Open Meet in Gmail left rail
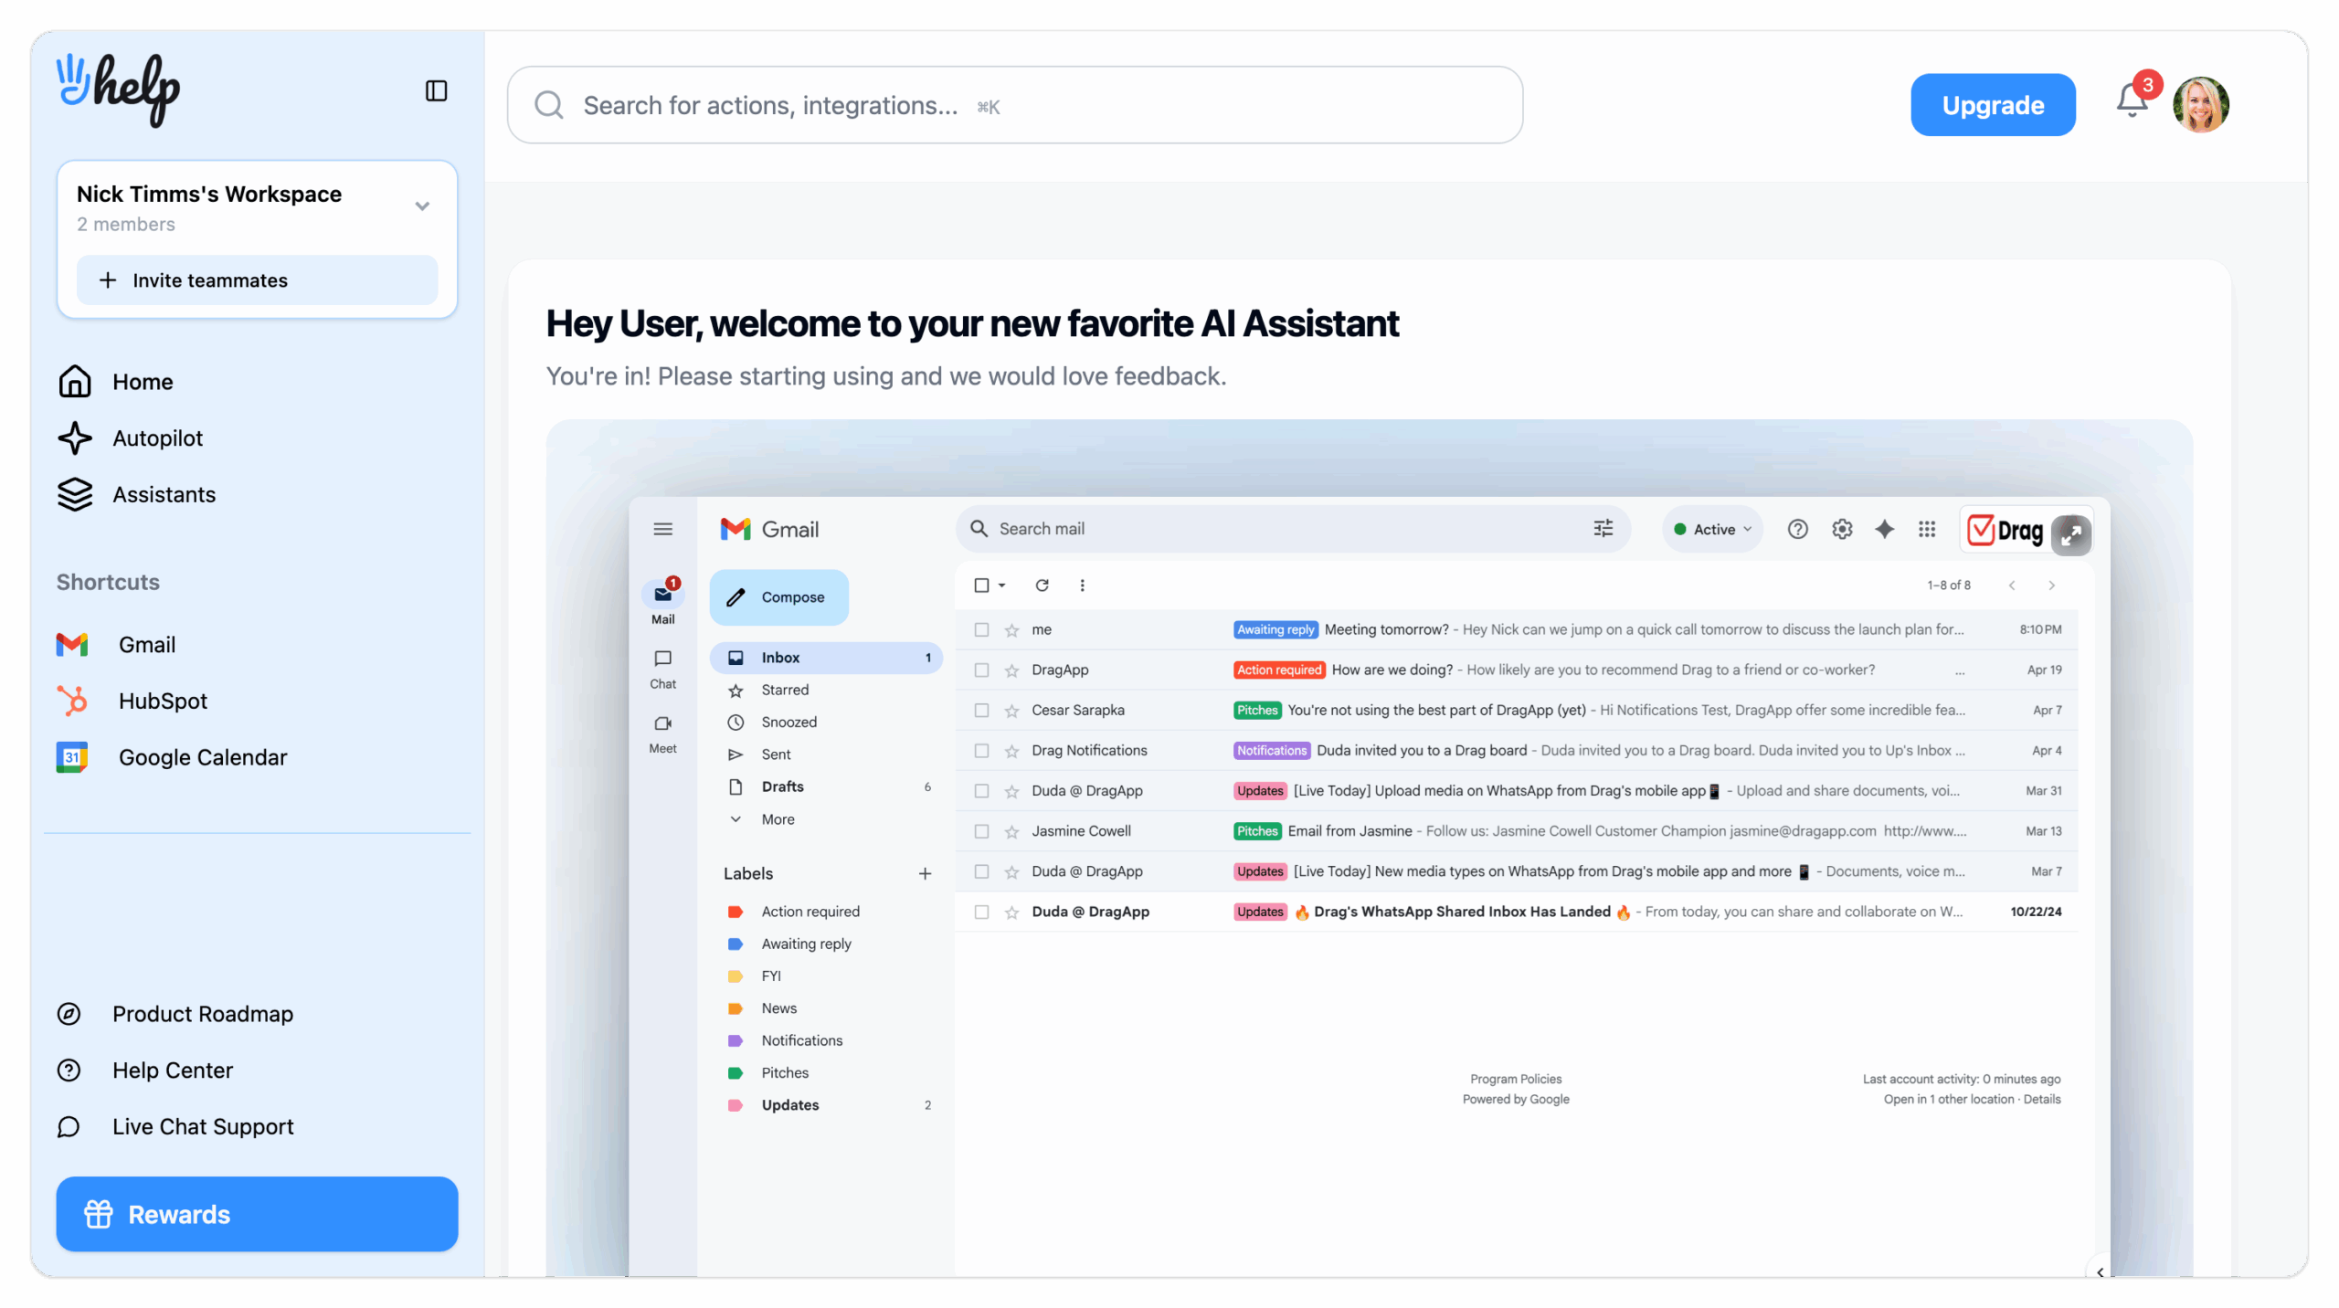Screen dimensions: 2339x1308 click(x=663, y=733)
